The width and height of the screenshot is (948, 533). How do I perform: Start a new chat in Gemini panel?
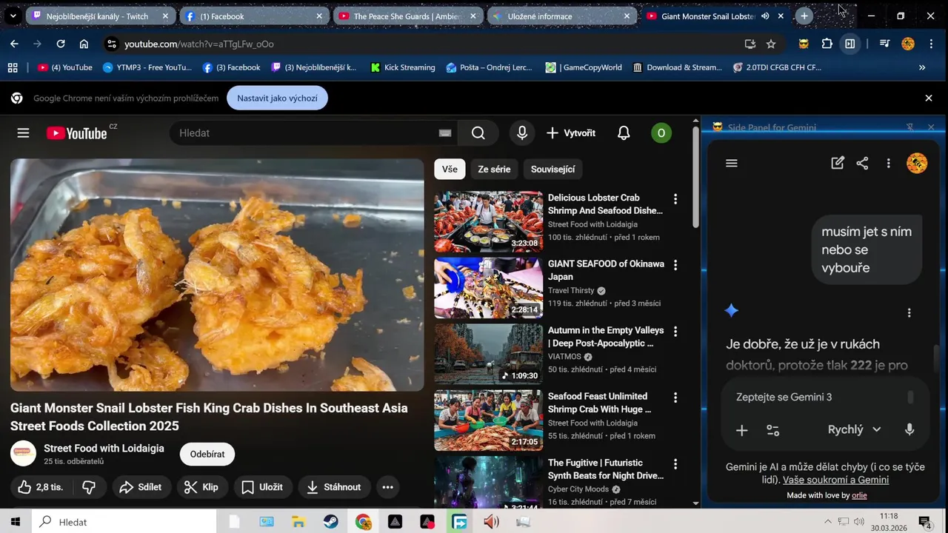pos(838,164)
